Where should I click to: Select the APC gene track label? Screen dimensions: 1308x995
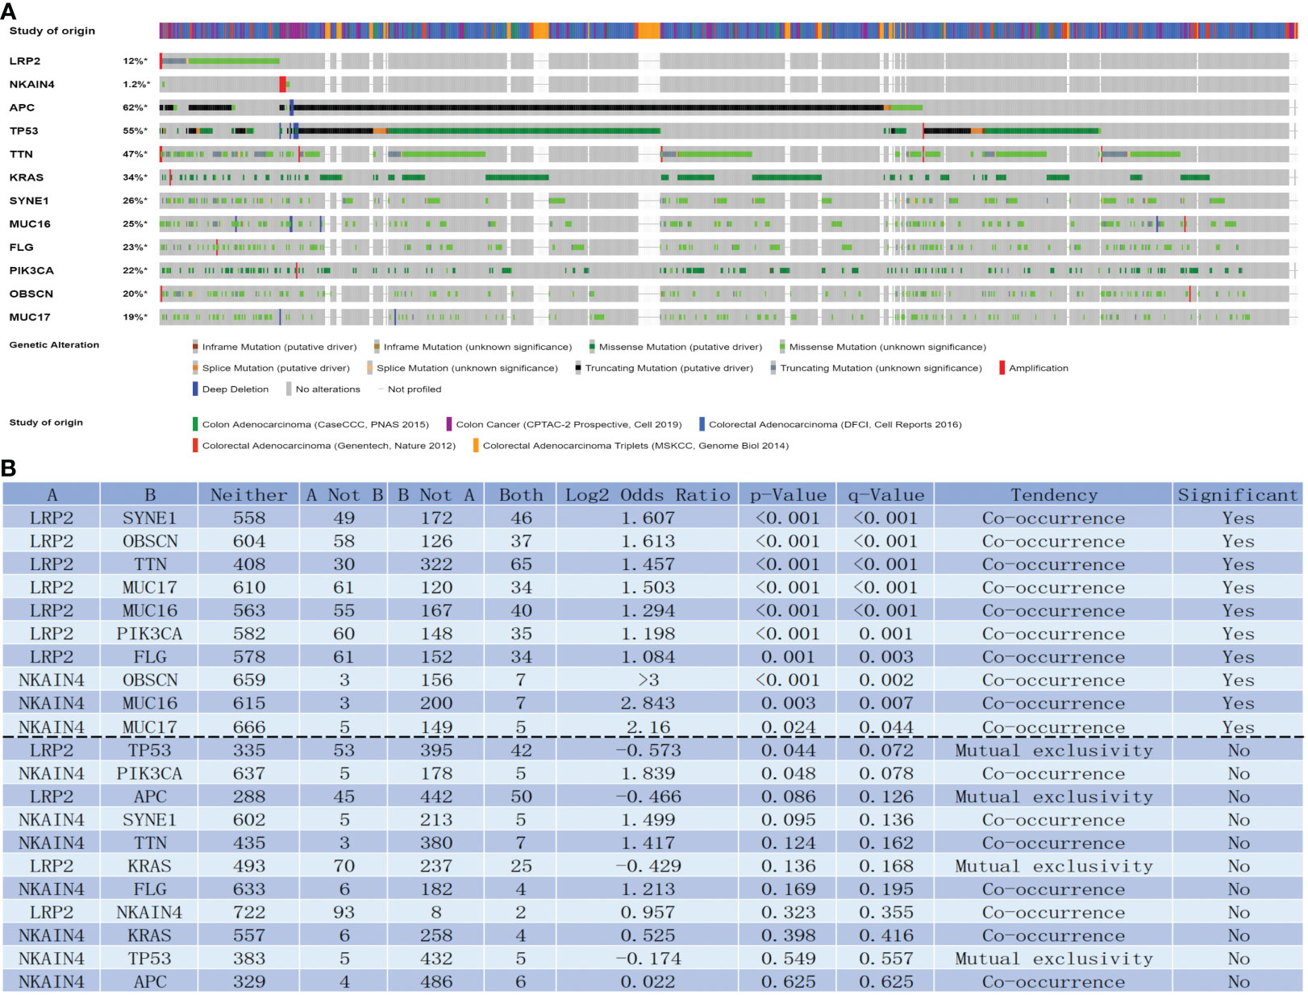(22, 108)
